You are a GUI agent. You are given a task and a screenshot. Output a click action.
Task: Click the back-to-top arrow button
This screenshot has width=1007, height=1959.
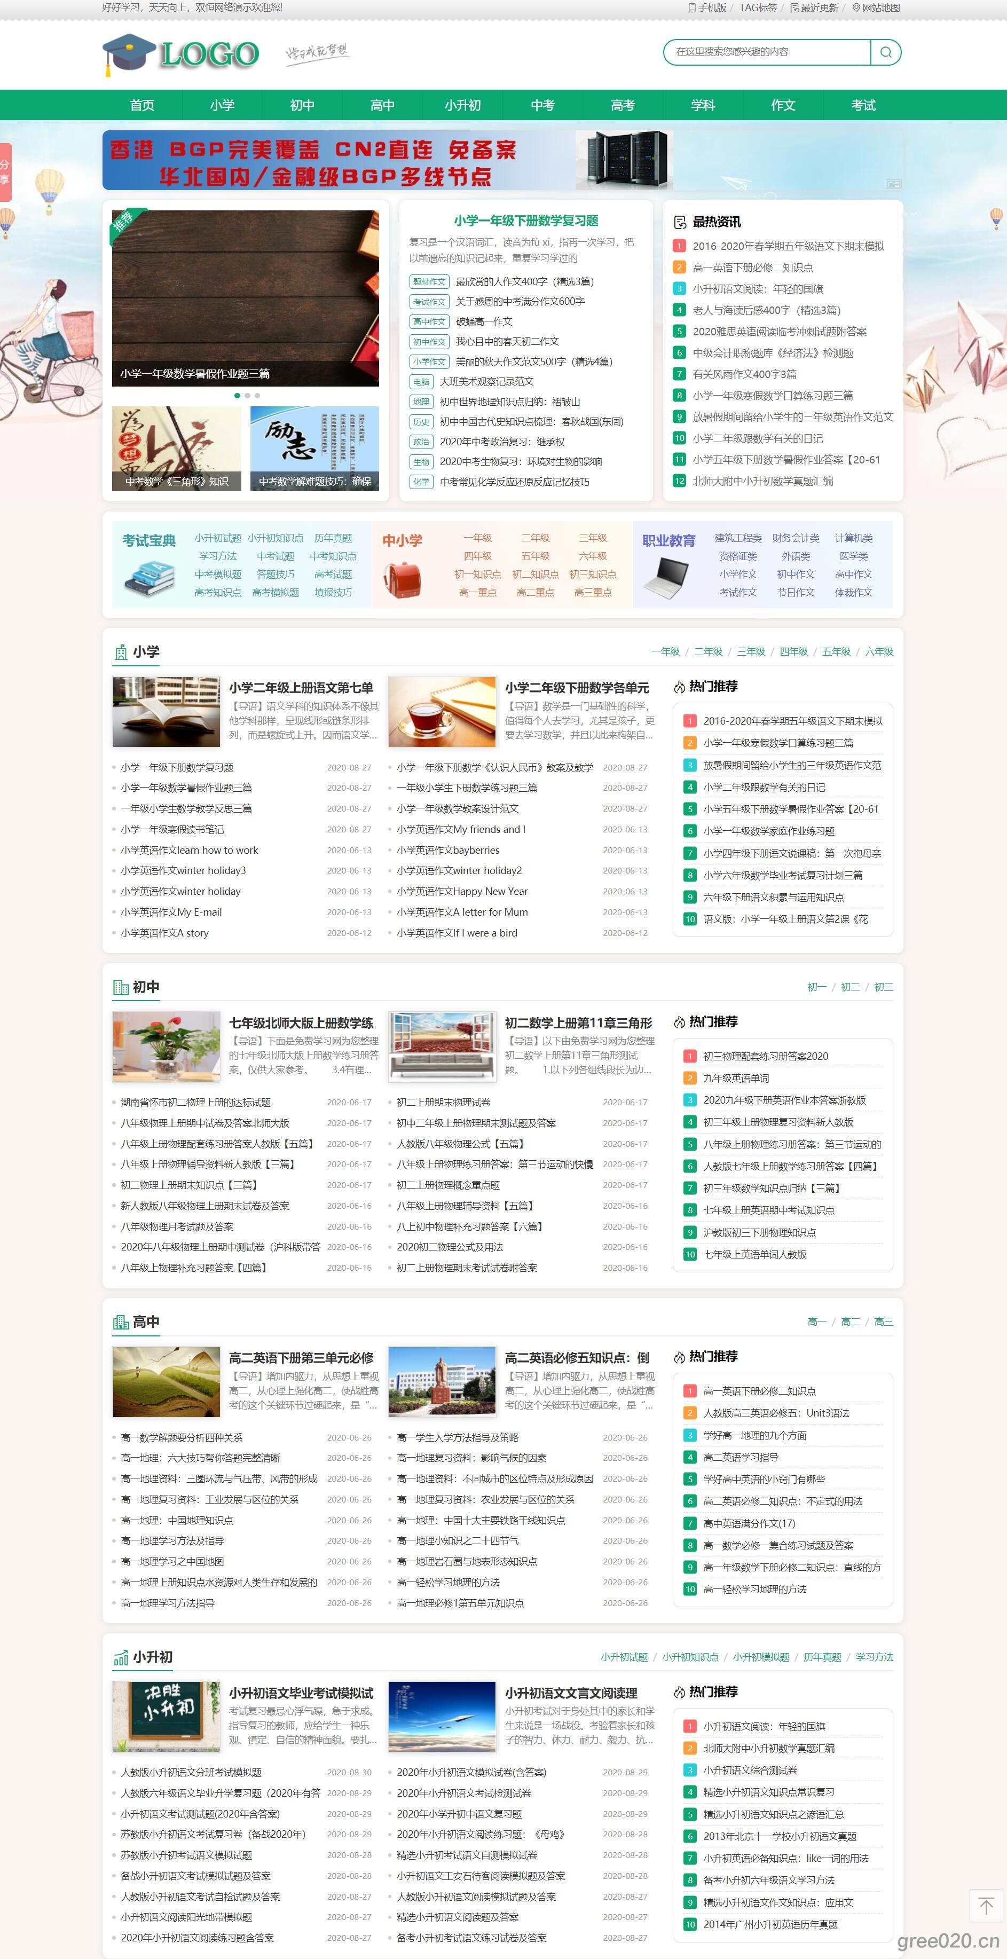[x=986, y=1906]
